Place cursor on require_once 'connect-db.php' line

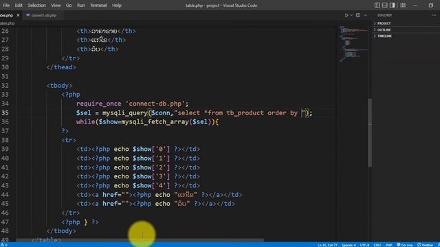click(x=132, y=104)
